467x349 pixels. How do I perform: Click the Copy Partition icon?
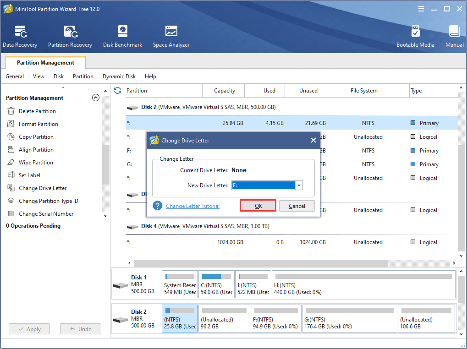(x=11, y=136)
